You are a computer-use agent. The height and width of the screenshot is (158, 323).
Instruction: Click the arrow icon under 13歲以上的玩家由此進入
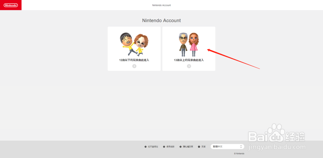pyautogui.click(x=189, y=66)
